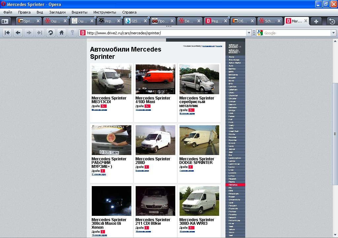Open Mercedes Sprinter DODGE SPRINTER link
This screenshot has width=338, height=238.
197,161
